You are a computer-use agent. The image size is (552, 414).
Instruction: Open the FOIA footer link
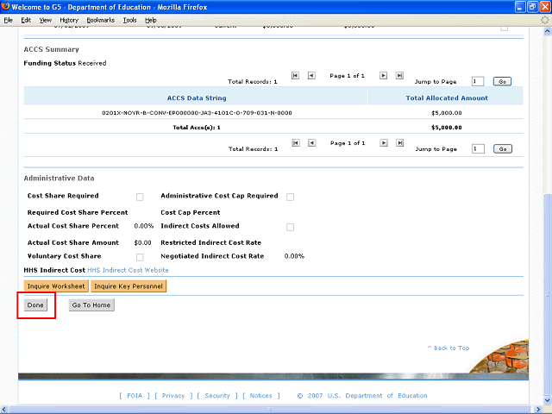pyautogui.click(x=135, y=396)
